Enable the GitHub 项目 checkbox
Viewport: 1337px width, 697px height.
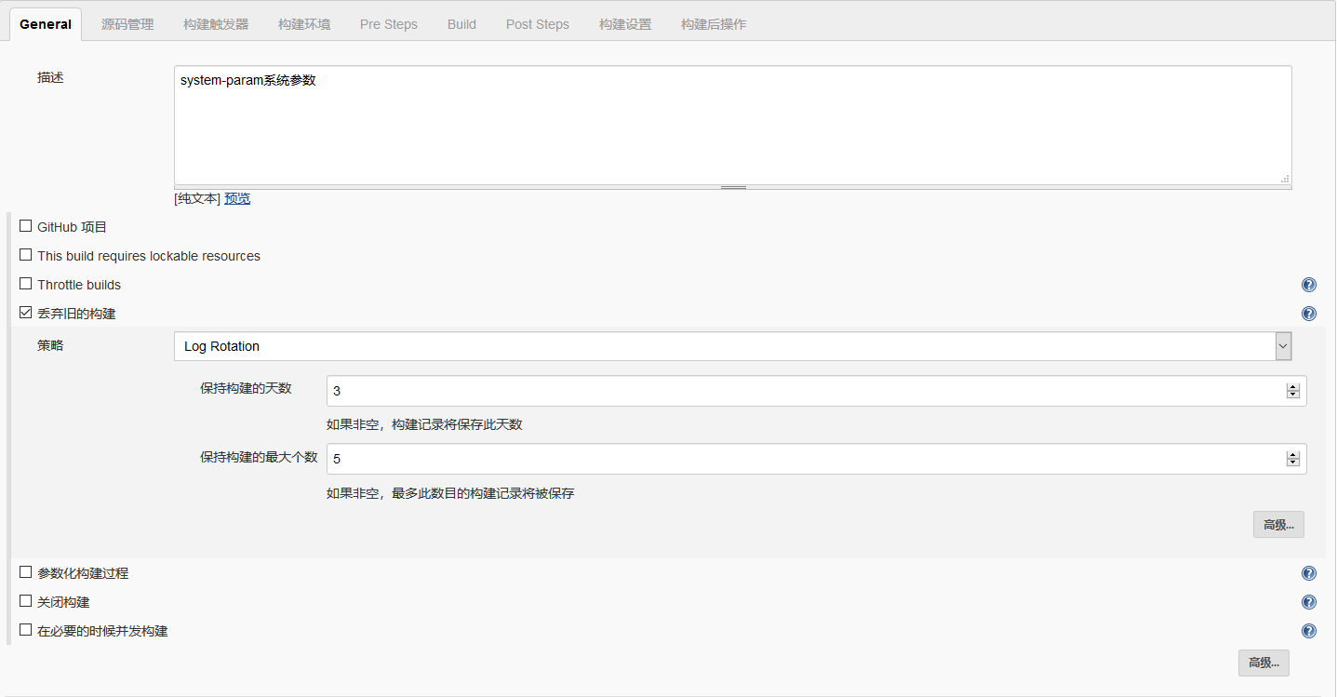coord(26,226)
